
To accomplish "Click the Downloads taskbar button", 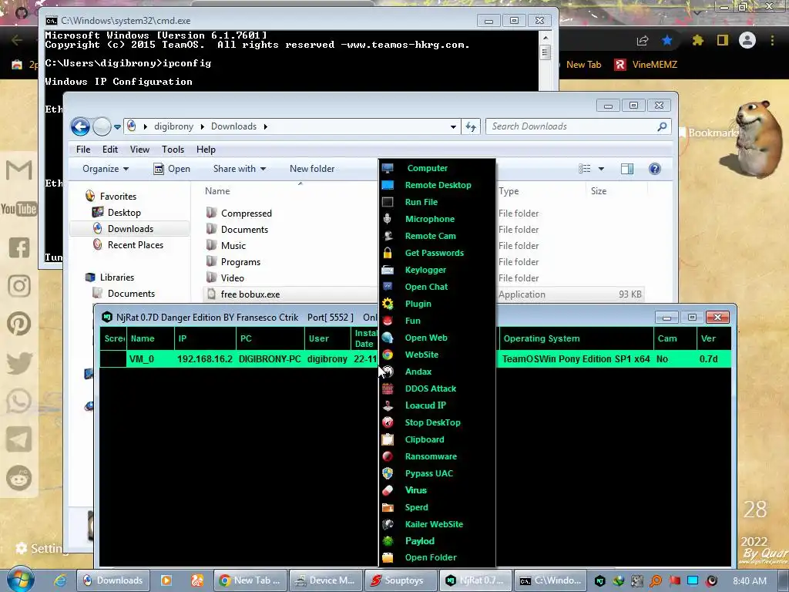I will (x=113, y=580).
